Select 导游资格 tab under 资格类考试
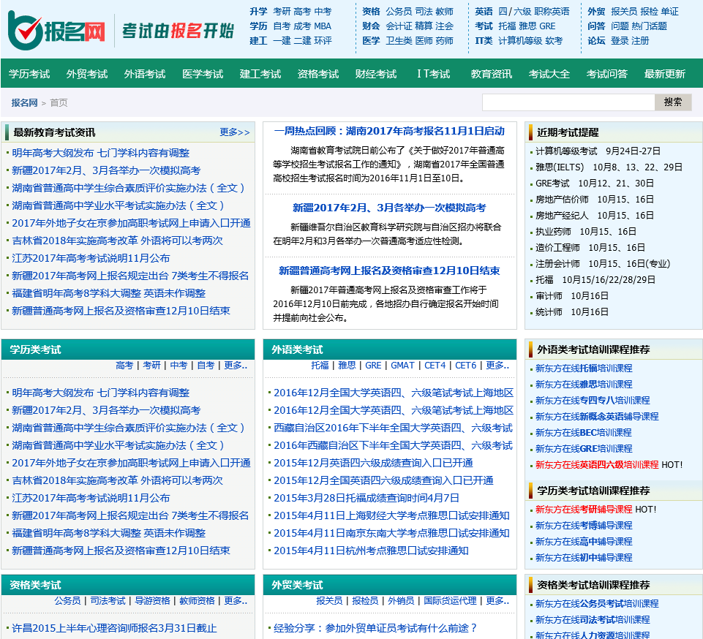This screenshot has width=703, height=639. pos(152,601)
